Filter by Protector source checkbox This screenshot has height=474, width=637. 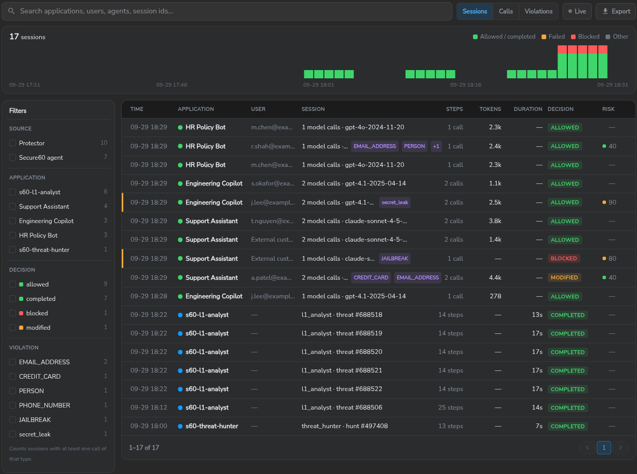(12, 143)
